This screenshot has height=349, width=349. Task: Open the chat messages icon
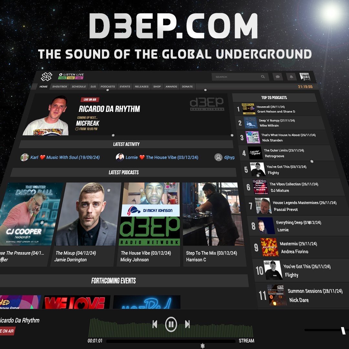click(x=277, y=77)
